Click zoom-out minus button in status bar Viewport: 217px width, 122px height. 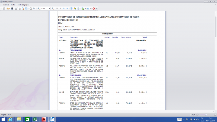pos(198,115)
